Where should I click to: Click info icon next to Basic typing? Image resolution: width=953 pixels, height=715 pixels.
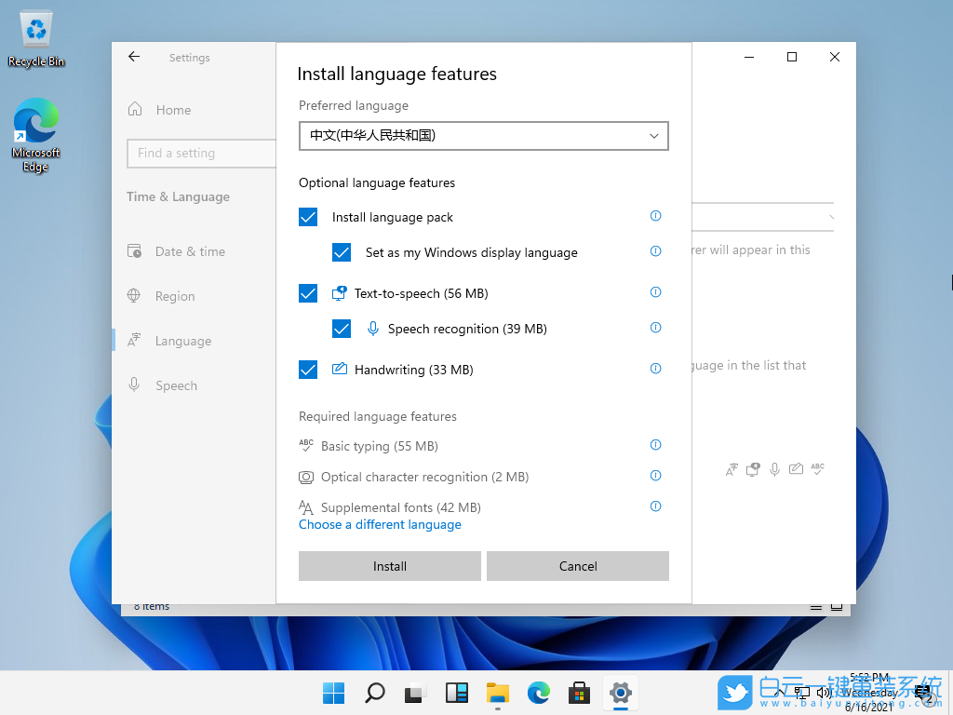tap(655, 444)
